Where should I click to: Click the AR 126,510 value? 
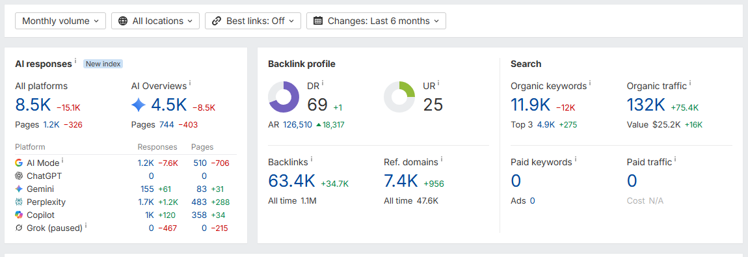pos(298,125)
